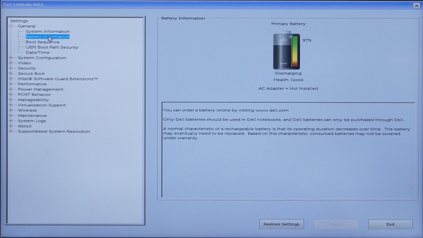Select the Maintenance category label
The image size is (423, 238).
(32, 116)
